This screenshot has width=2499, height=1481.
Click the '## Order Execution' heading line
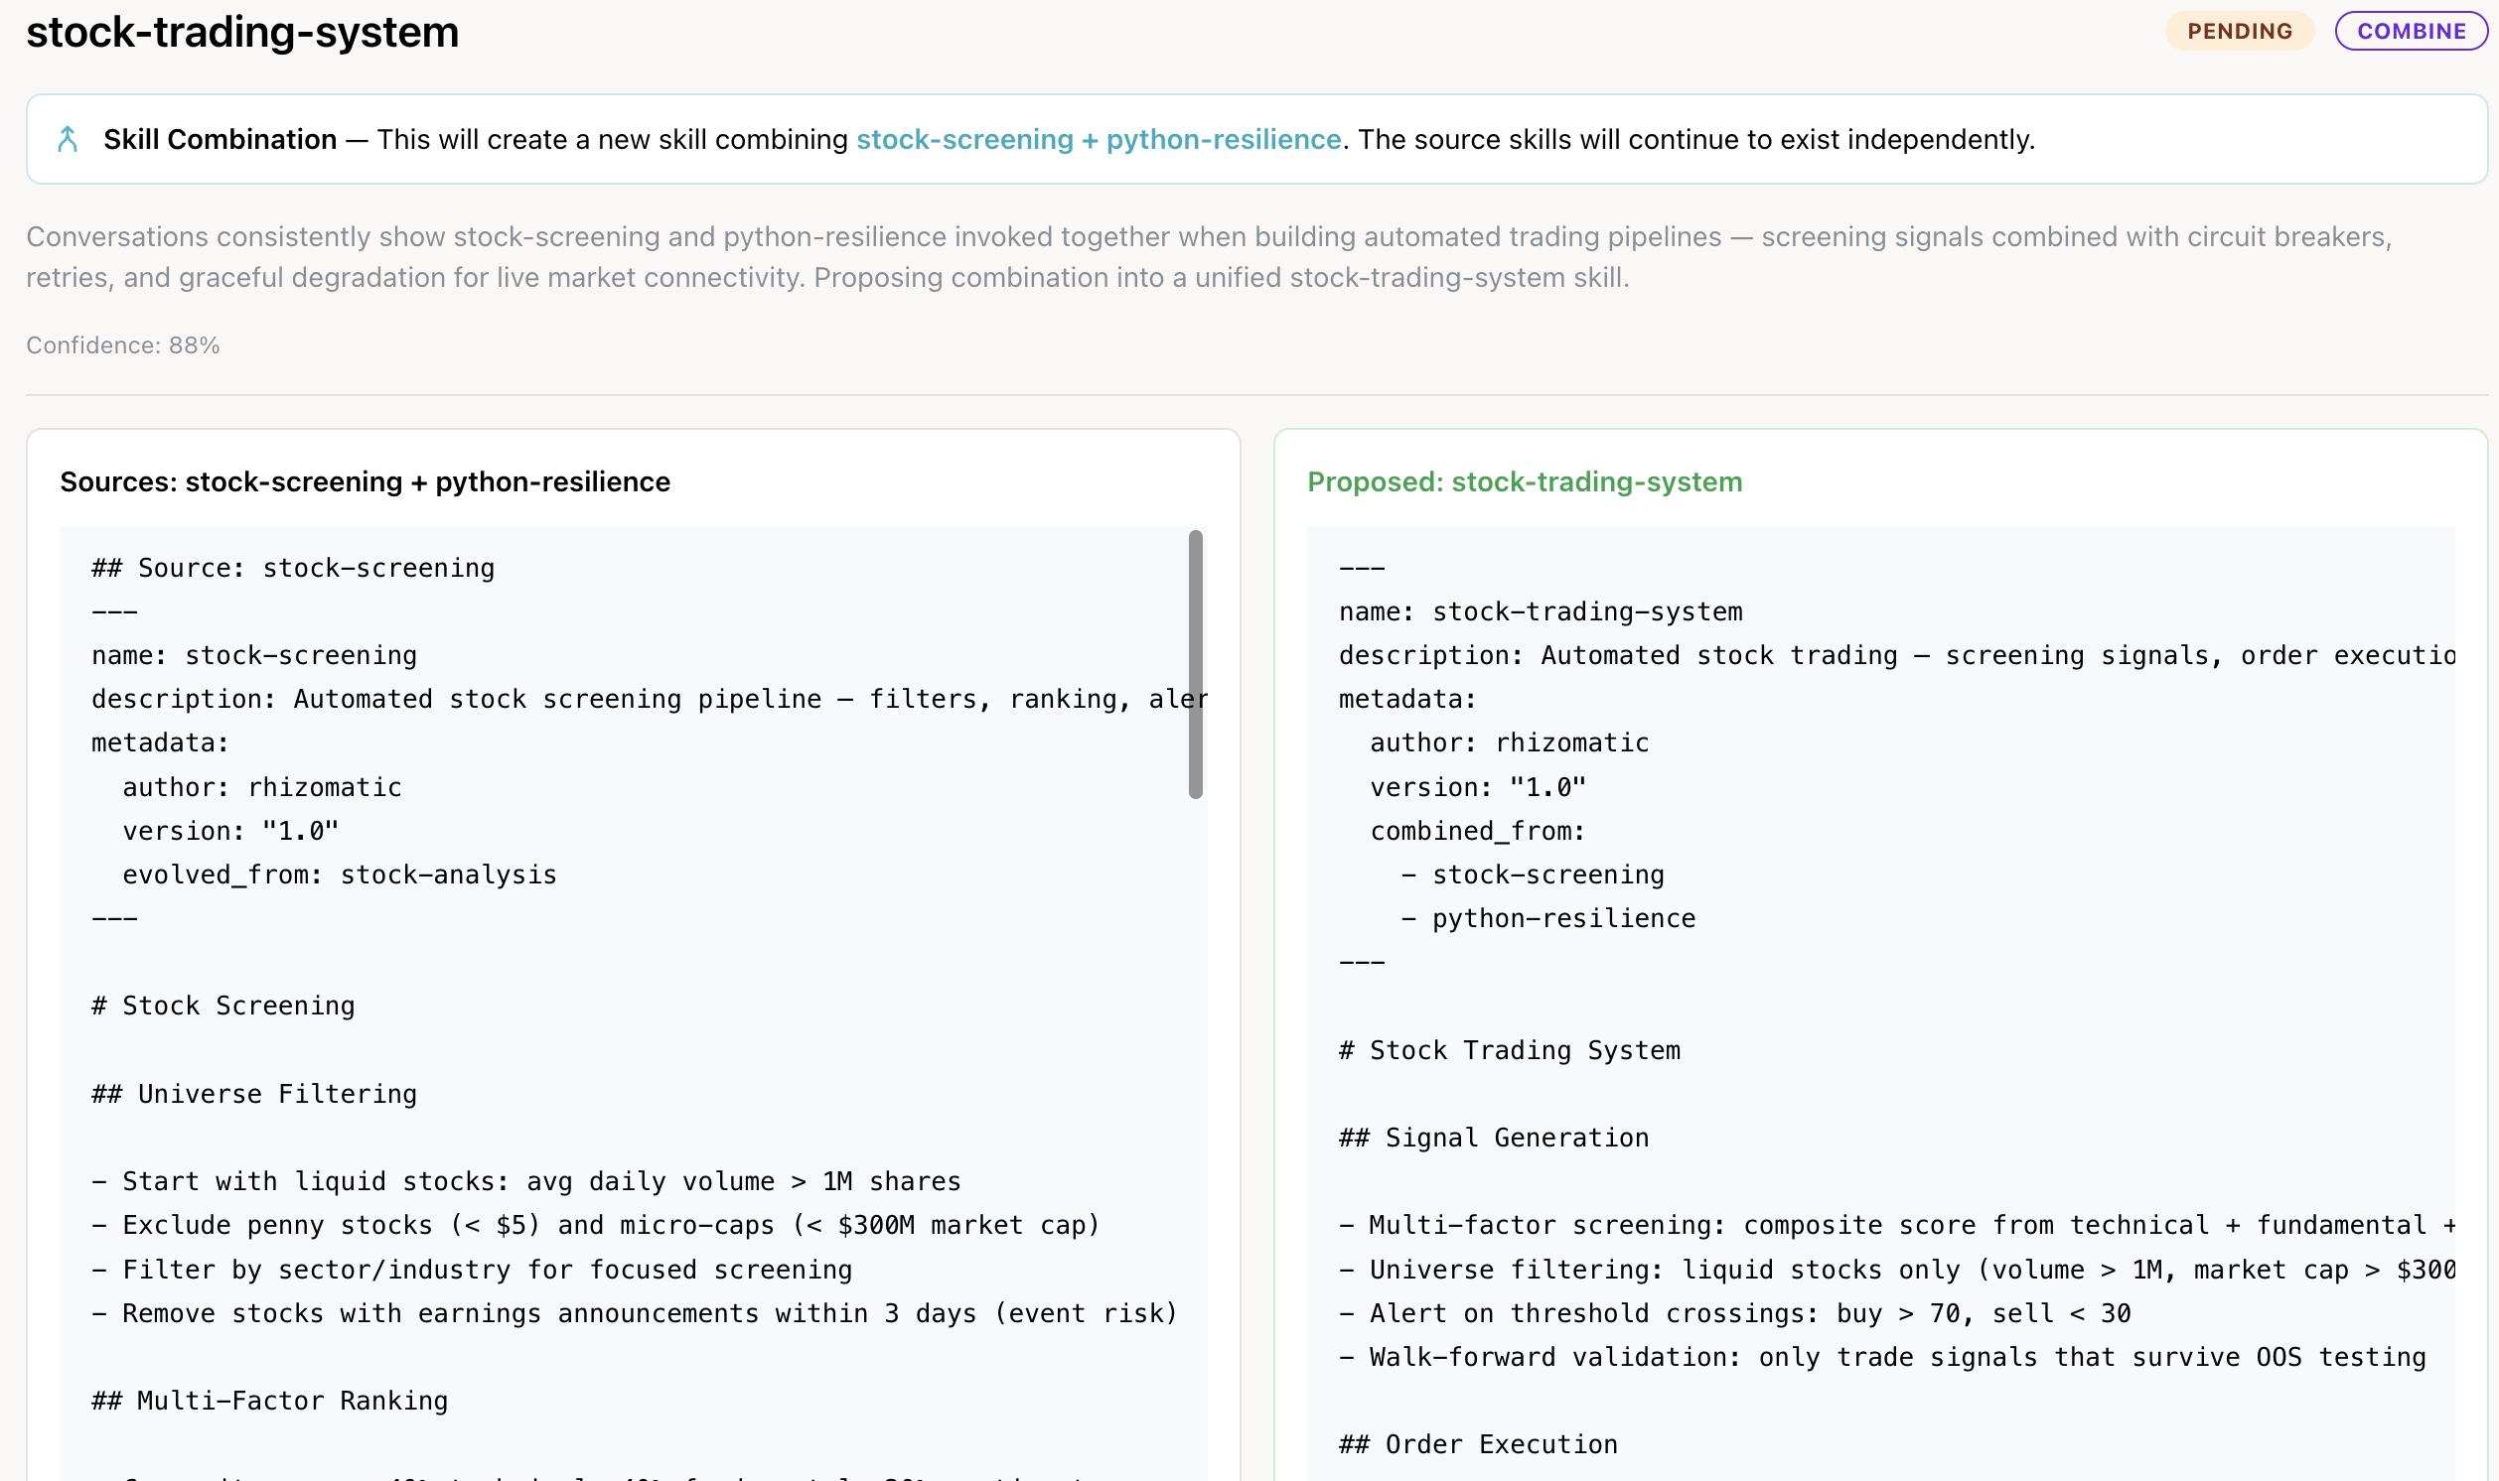(x=1479, y=1444)
